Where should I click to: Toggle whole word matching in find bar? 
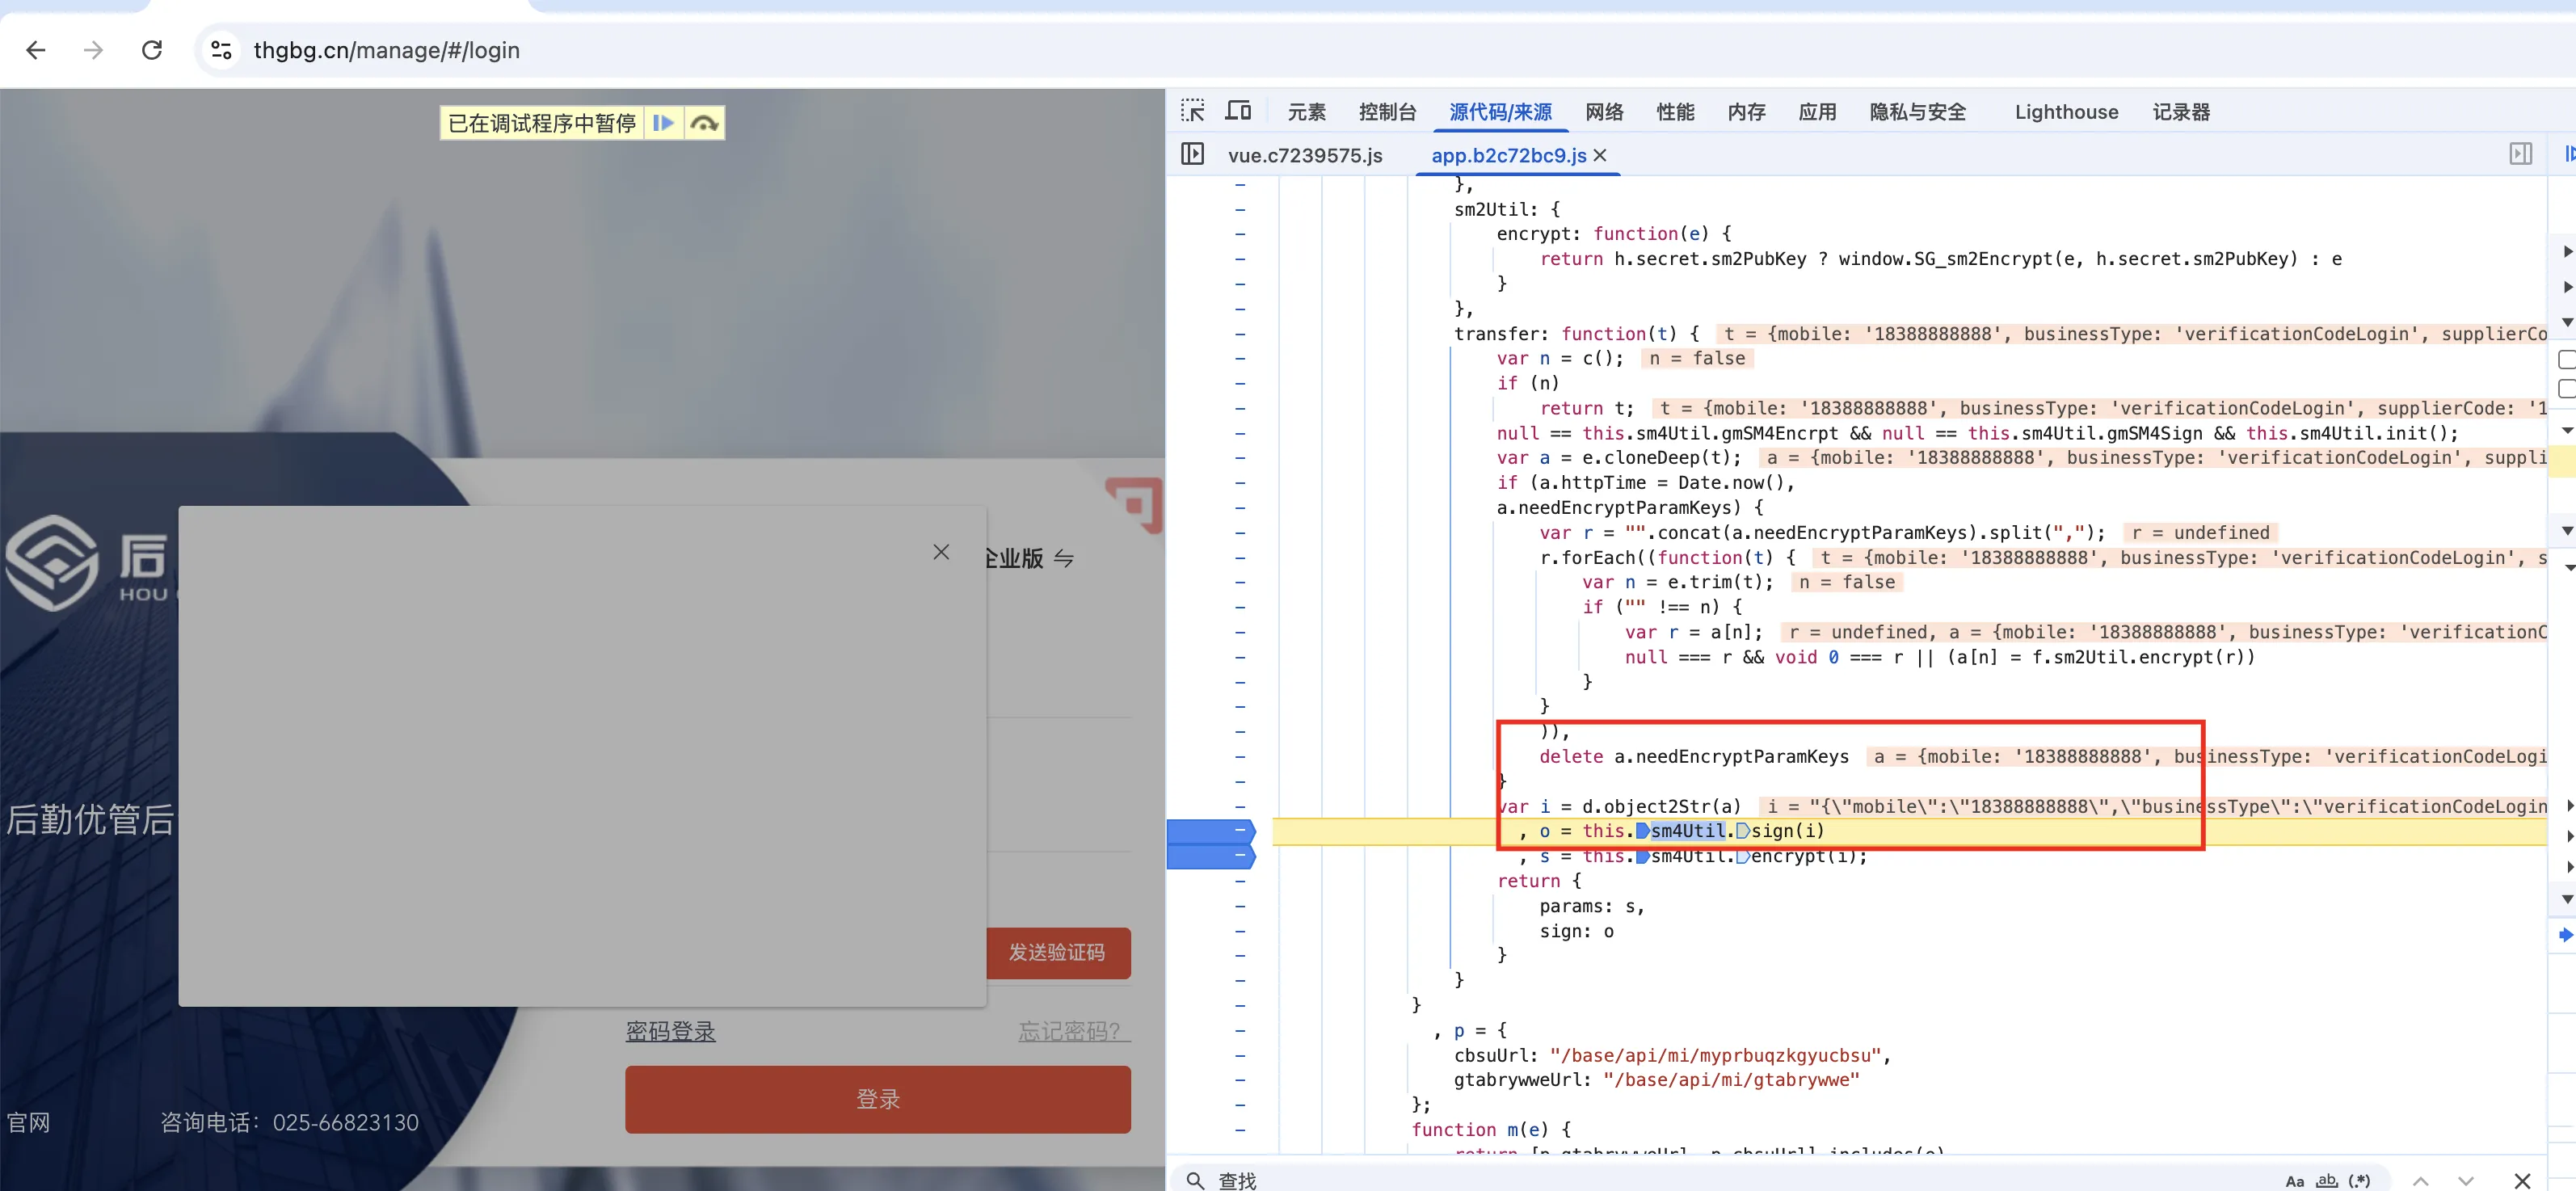pos(2327,1181)
